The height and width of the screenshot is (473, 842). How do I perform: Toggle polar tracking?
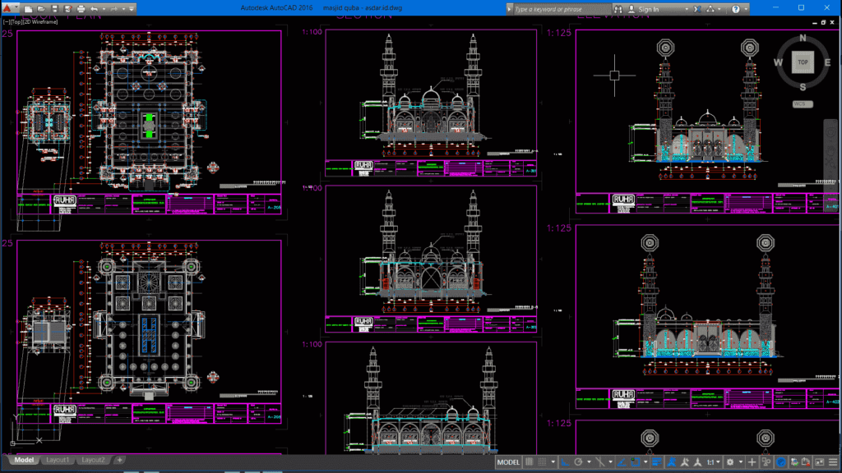click(x=578, y=462)
